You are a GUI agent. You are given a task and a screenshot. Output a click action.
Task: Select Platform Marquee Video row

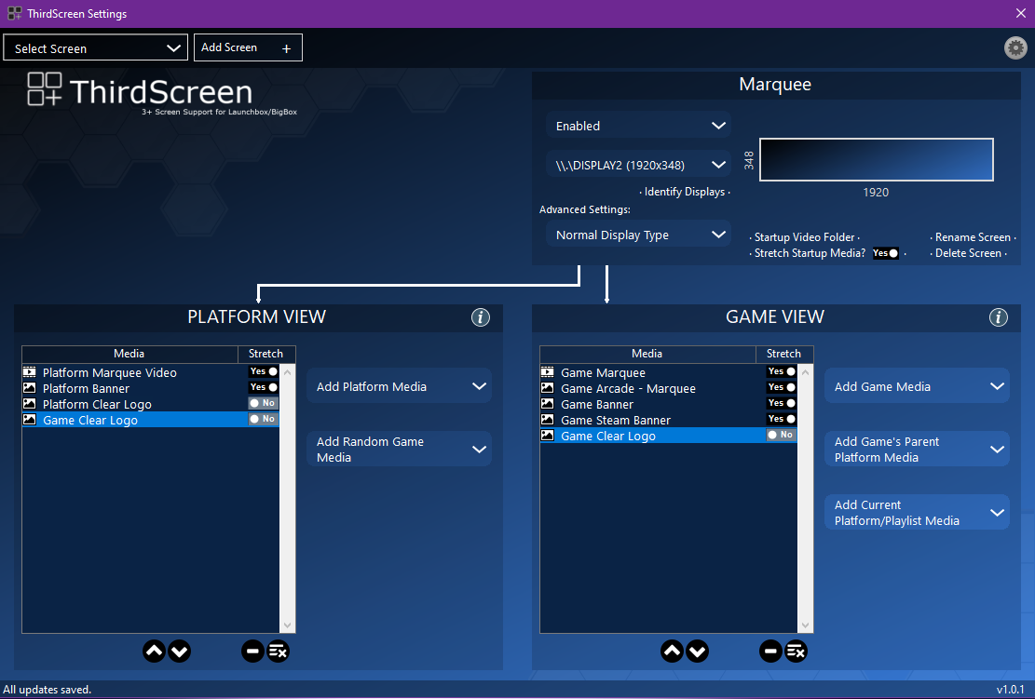[x=151, y=372]
